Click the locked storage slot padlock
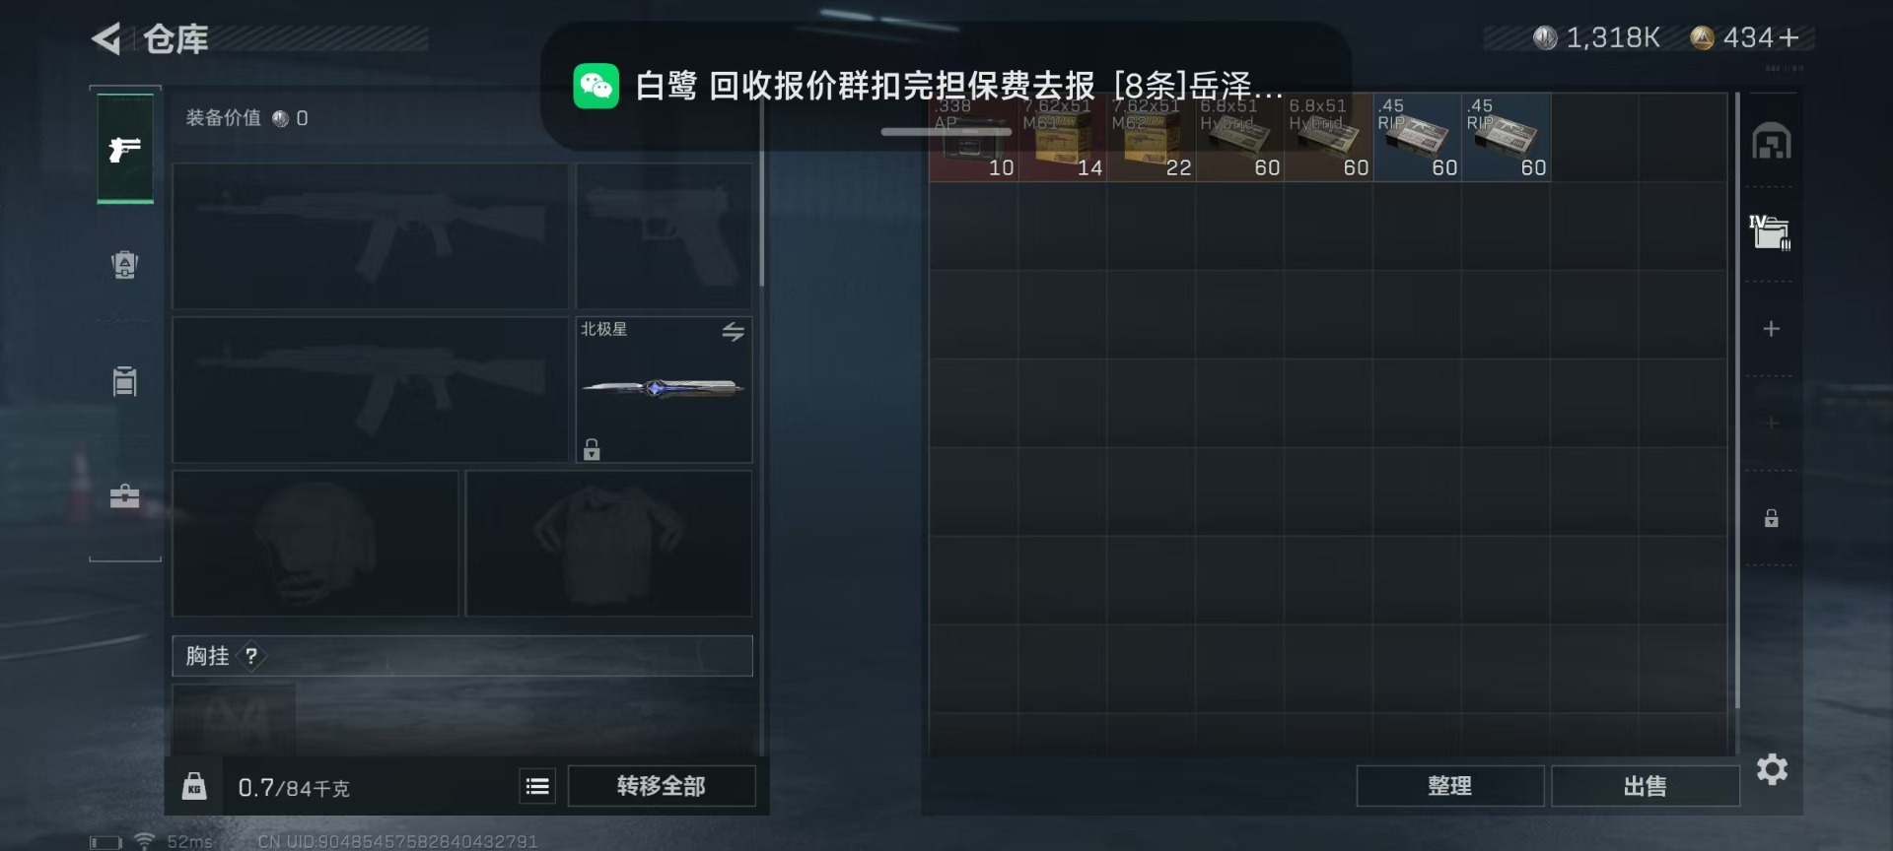The width and height of the screenshot is (1893, 851). pyautogui.click(x=1771, y=518)
